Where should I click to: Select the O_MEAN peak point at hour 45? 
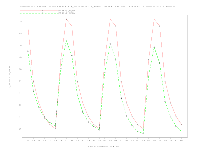(110, 19)
